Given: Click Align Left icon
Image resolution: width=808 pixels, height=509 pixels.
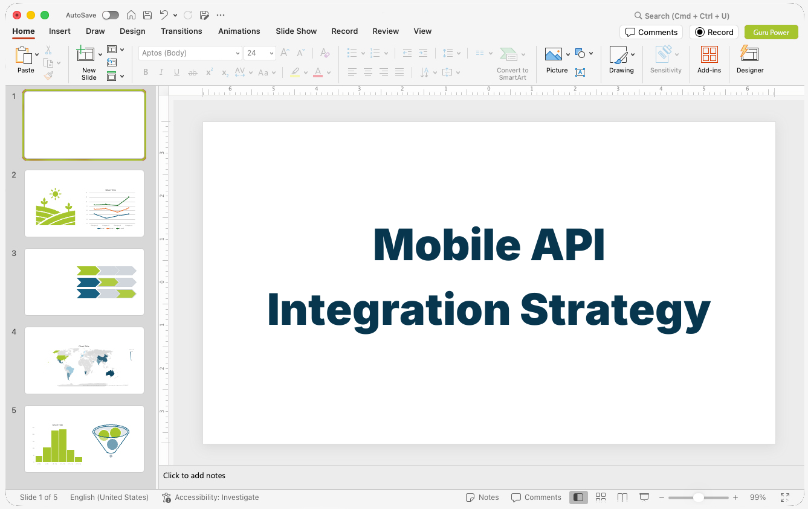Looking at the screenshot, I should (x=352, y=72).
